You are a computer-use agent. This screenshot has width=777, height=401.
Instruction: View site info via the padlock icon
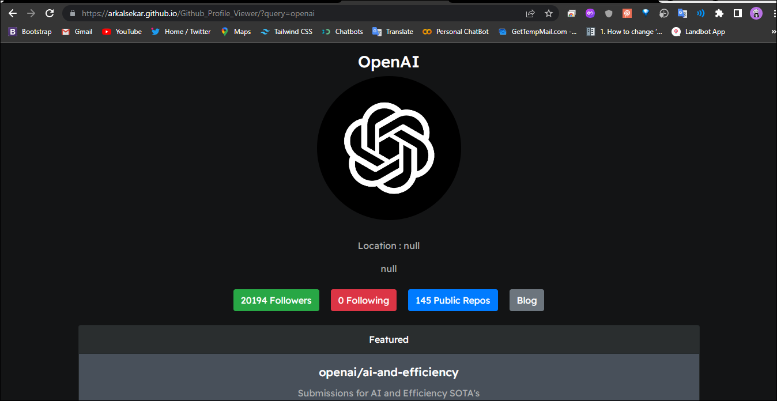(x=72, y=13)
